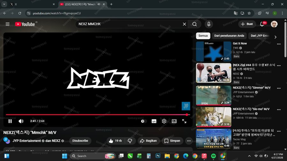Show more filter chips with right arrow
Screen dimensions: 287x161
click(x=276, y=37)
